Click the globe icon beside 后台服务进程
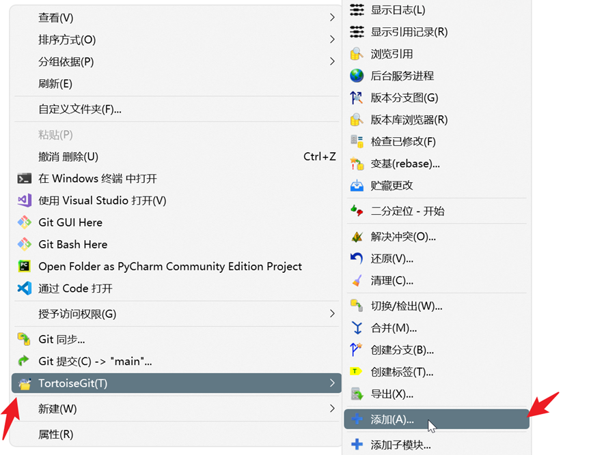This screenshot has width=591, height=455. 357,76
